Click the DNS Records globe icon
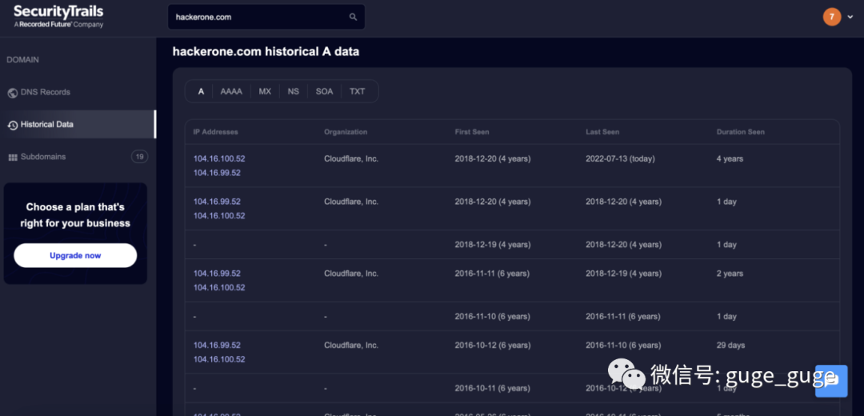Viewport: 864px width, 416px height. (12, 93)
